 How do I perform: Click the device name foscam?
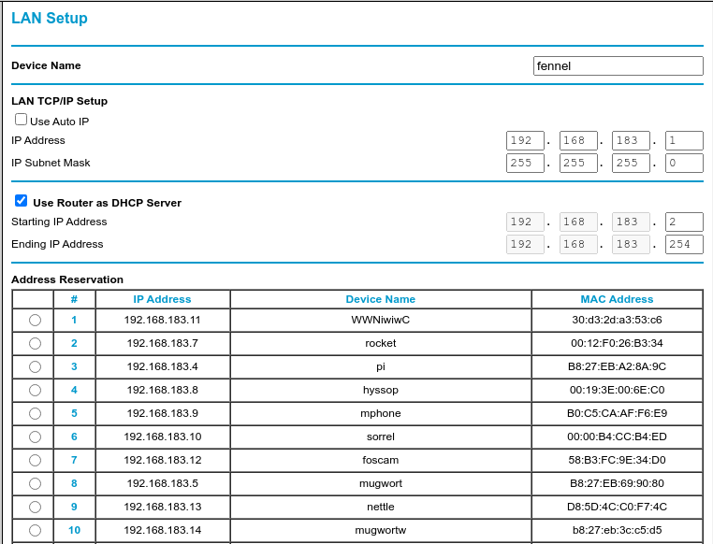(381, 461)
